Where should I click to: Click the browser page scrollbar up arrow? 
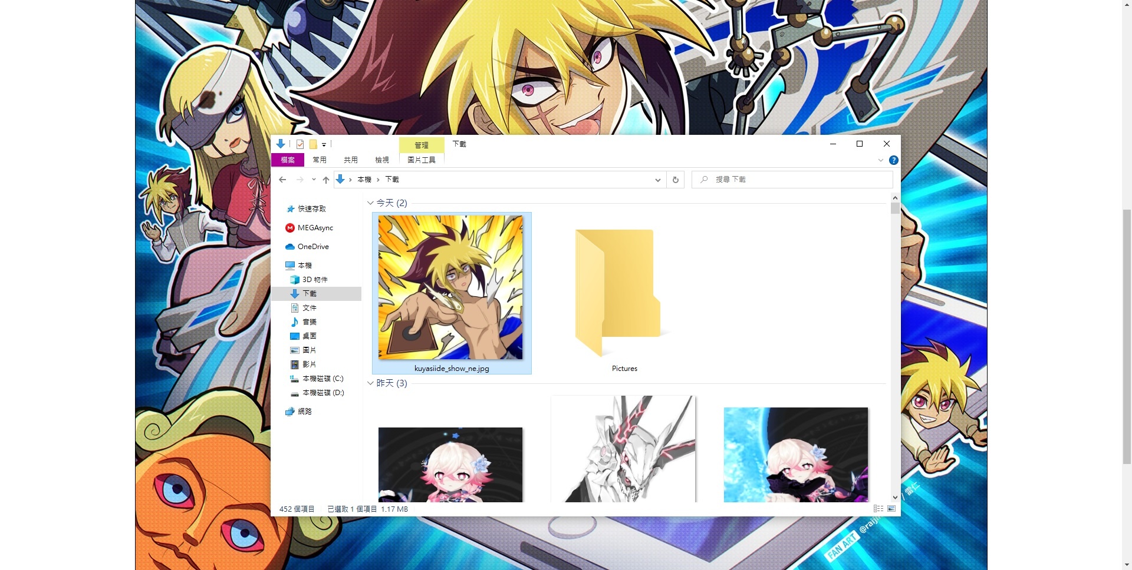[x=1127, y=5]
